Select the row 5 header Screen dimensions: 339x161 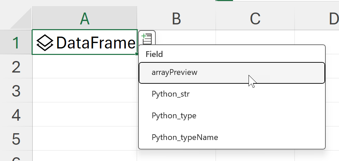(x=16, y=139)
